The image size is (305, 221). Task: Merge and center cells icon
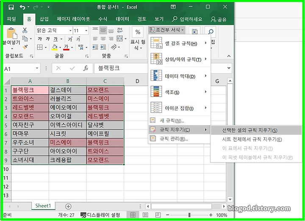(x=119, y=38)
